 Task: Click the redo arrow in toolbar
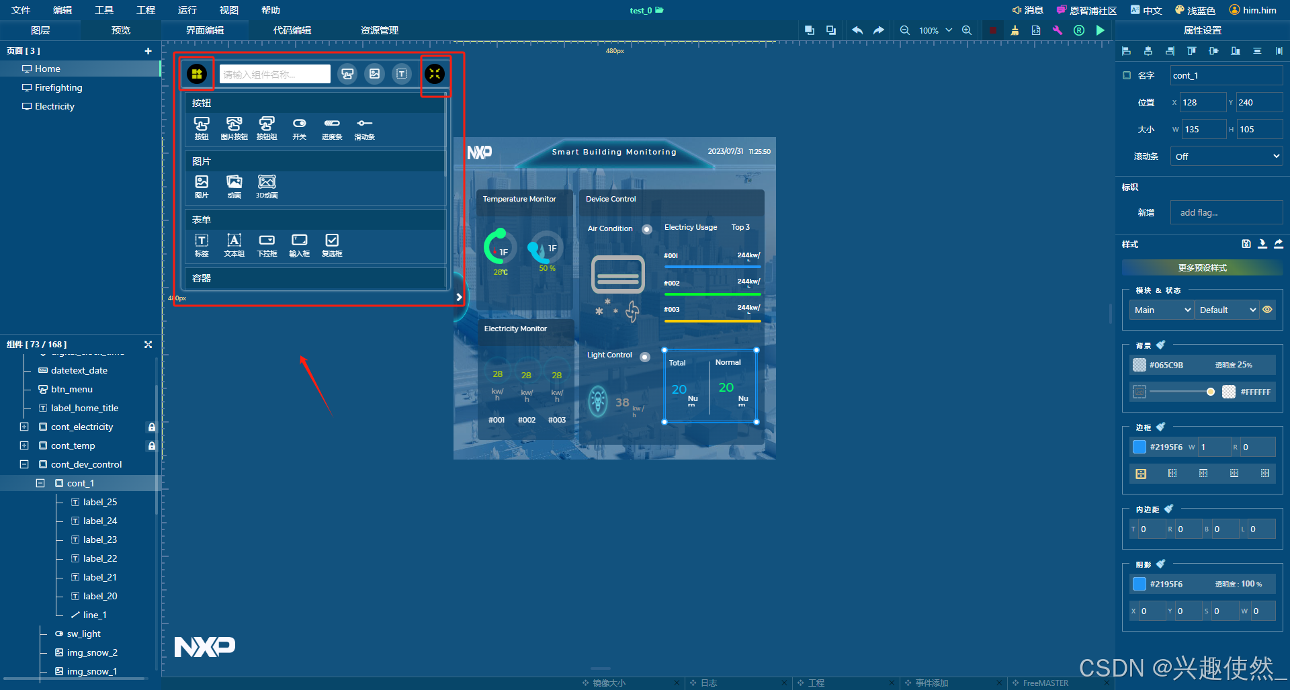click(x=879, y=30)
